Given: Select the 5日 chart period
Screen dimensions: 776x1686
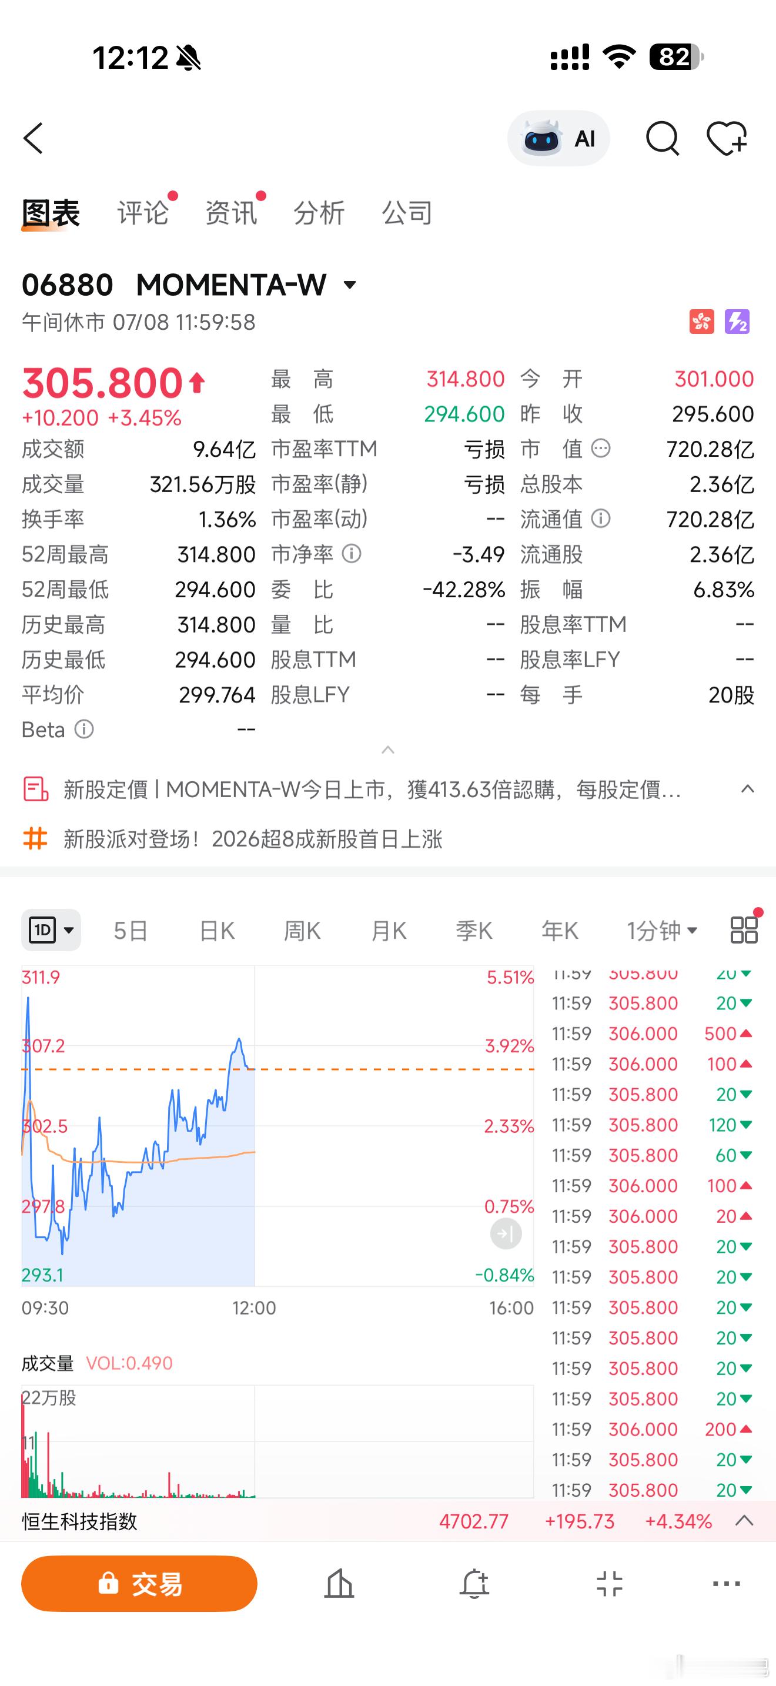Looking at the screenshot, I should tap(130, 930).
